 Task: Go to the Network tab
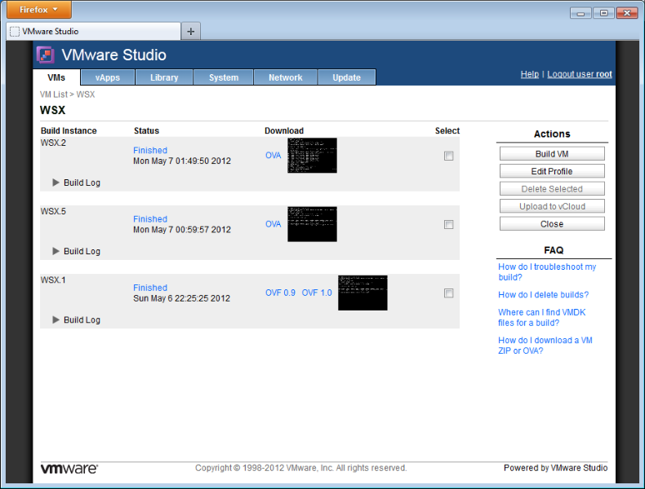tap(286, 77)
